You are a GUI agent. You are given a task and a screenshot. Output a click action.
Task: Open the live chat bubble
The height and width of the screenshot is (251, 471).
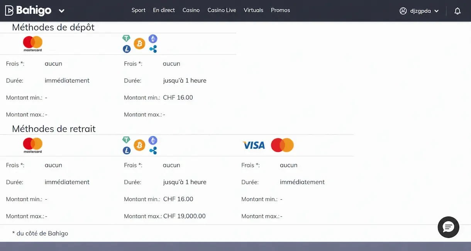(x=448, y=227)
